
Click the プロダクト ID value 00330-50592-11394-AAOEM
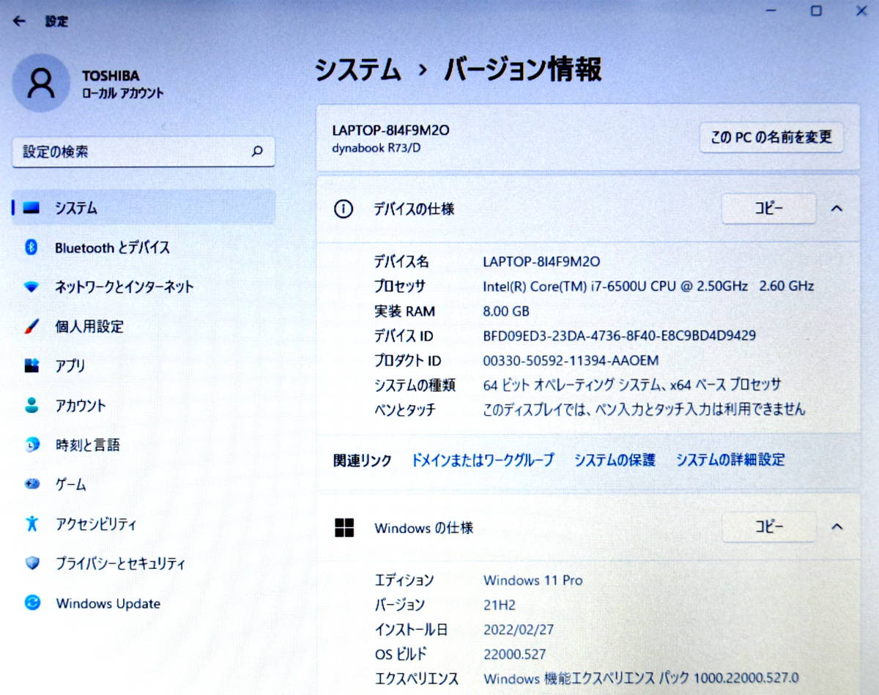click(571, 360)
